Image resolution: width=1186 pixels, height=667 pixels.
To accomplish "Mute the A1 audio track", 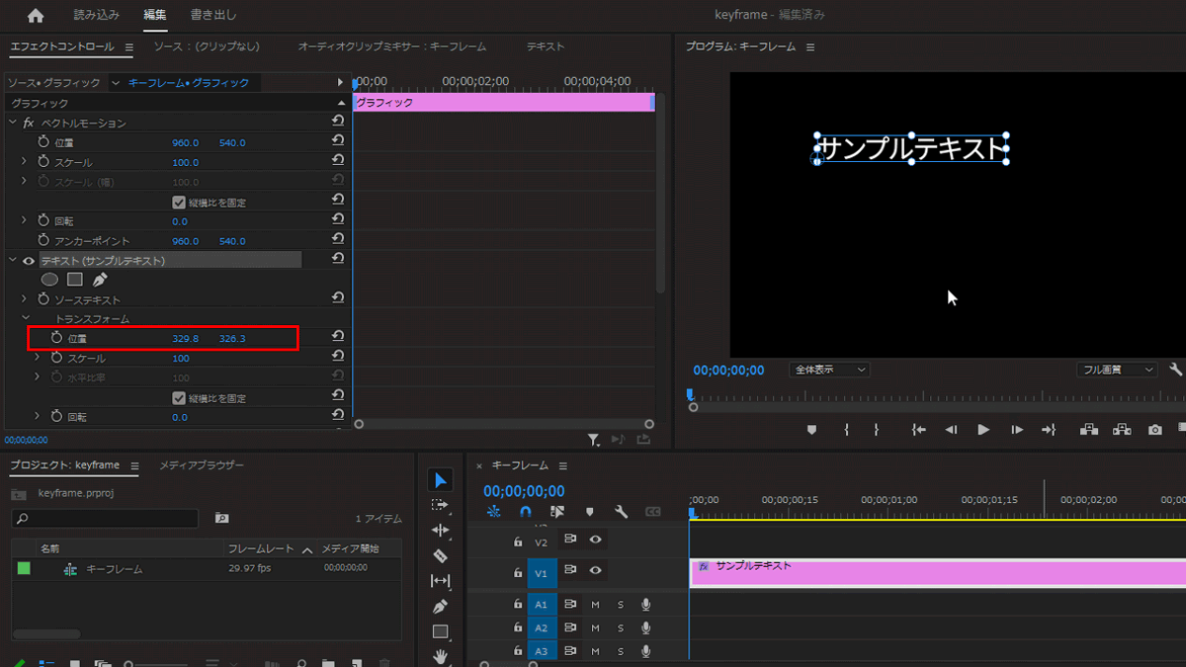I will [595, 604].
